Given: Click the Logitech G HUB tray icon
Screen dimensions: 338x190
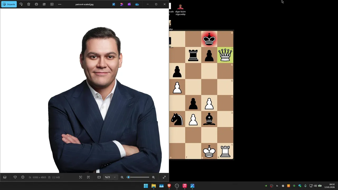Looking at the screenshot, I should 277,186.
